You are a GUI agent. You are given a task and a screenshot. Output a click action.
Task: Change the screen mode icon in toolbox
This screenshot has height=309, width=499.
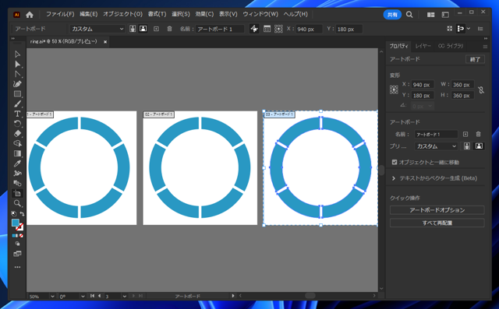[x=17, y=254]
